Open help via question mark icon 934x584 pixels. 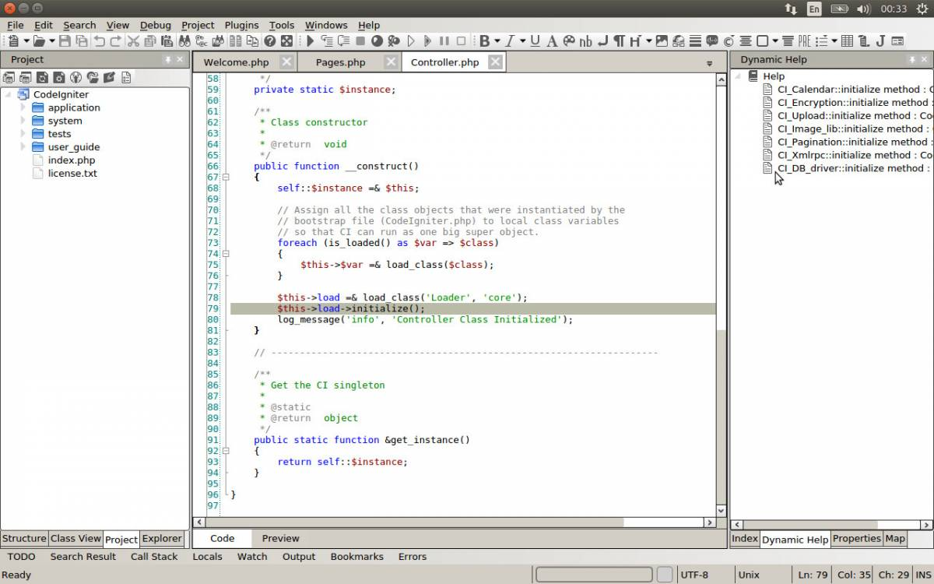pyautogui.click(x=269, y=41)
